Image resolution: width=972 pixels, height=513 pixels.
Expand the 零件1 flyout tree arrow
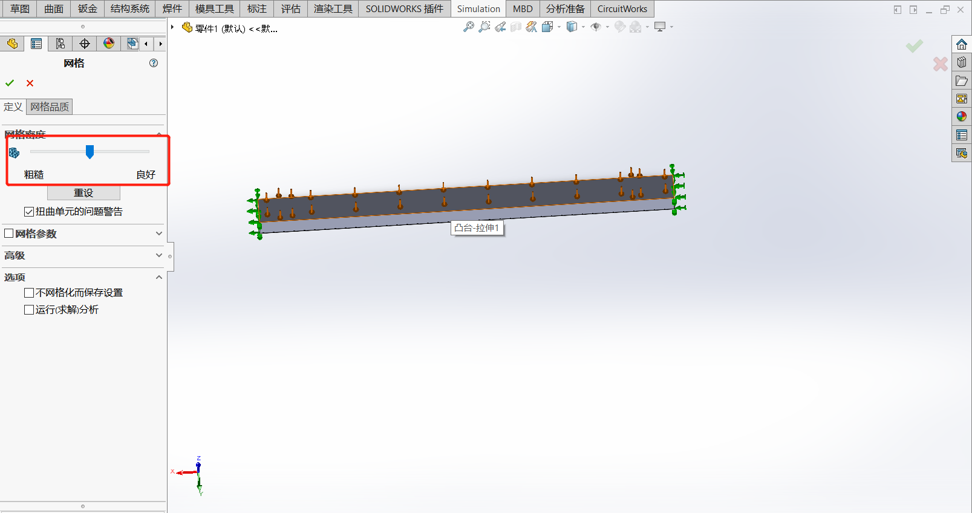(172, 27)
